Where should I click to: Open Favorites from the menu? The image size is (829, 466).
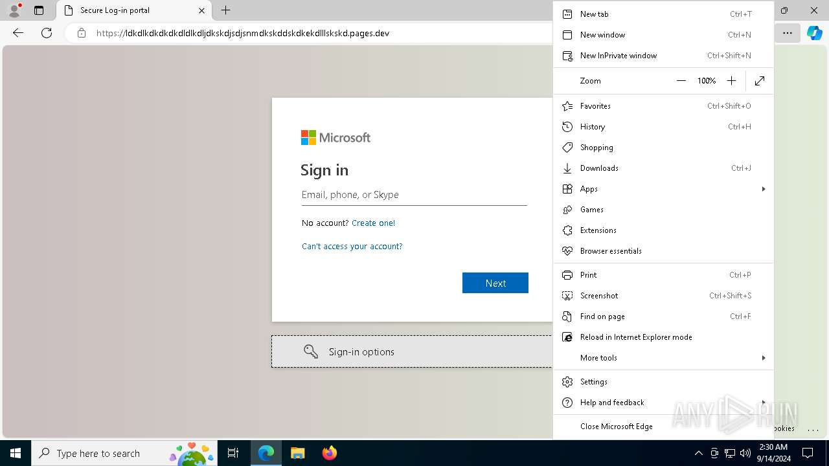(663, 106)
